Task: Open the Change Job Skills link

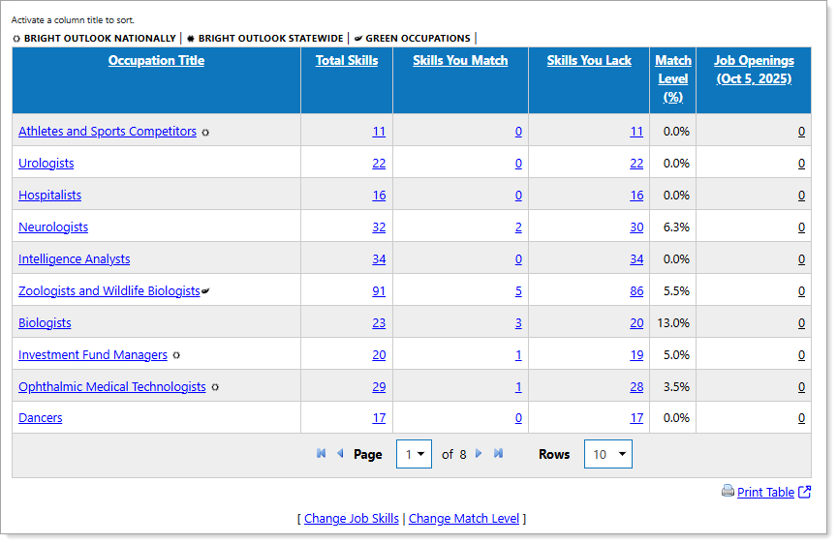Action: coord(352,519)
